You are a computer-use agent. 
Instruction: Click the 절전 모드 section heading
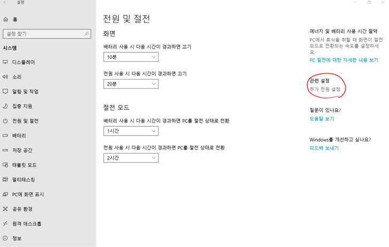(116, 108)
